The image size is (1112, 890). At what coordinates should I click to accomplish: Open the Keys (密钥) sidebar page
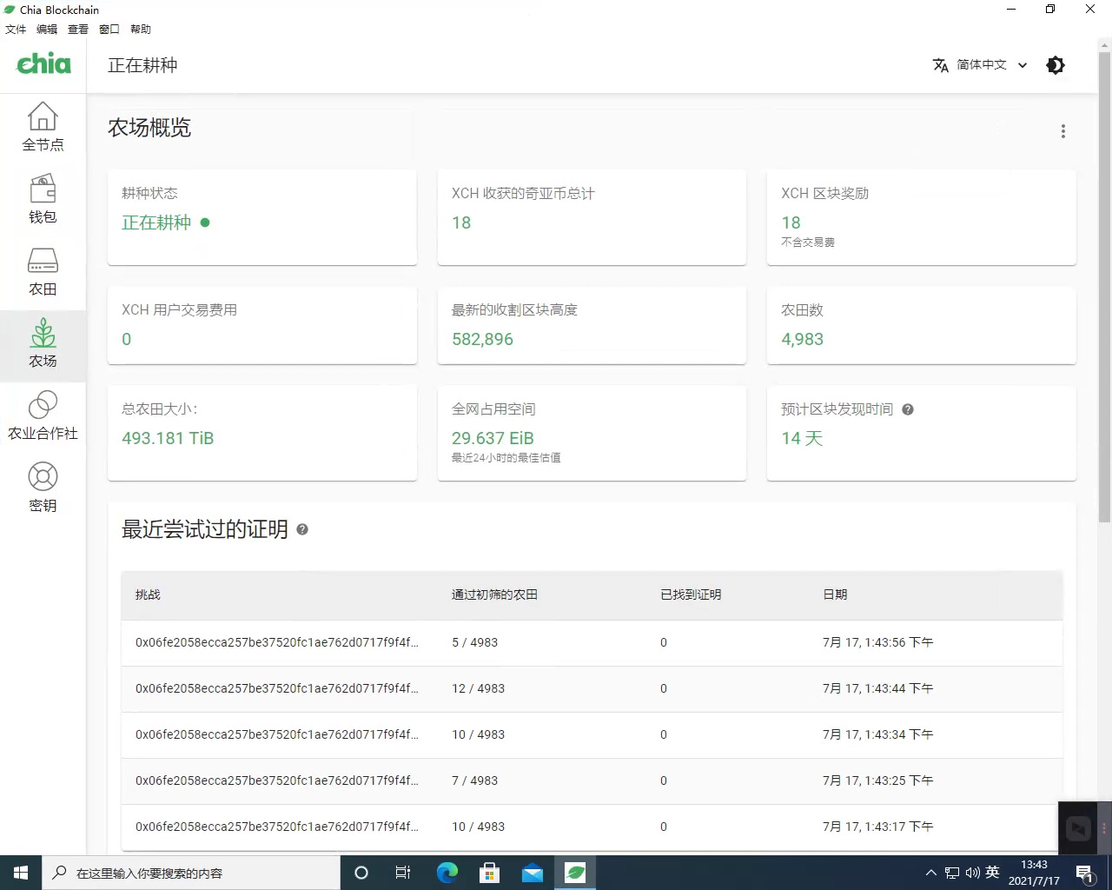pos(43,488)
